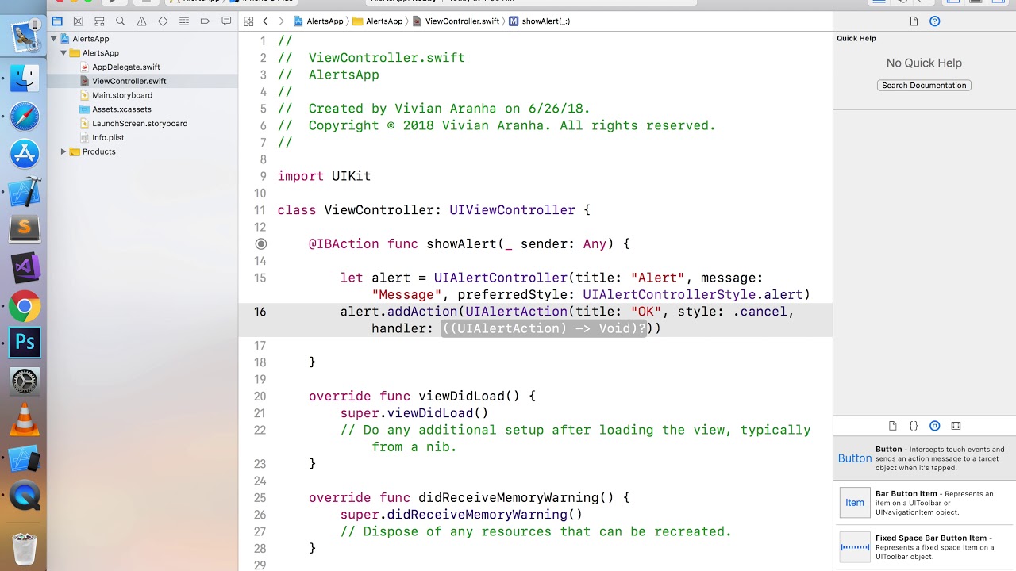Open AlertsApp project in jump bar
The image size is (1016, 571).
319,21
